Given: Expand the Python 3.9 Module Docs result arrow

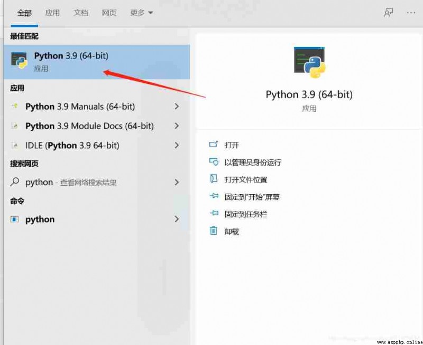Looking at the screenshot, I should tap(177, 126).
